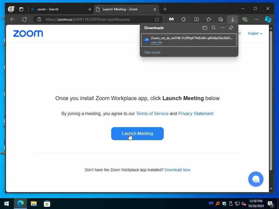Screen dimensions: 279x209
Task: Click the muted volume tray icon
Action: pyautogui.click(x=244, y=204)
